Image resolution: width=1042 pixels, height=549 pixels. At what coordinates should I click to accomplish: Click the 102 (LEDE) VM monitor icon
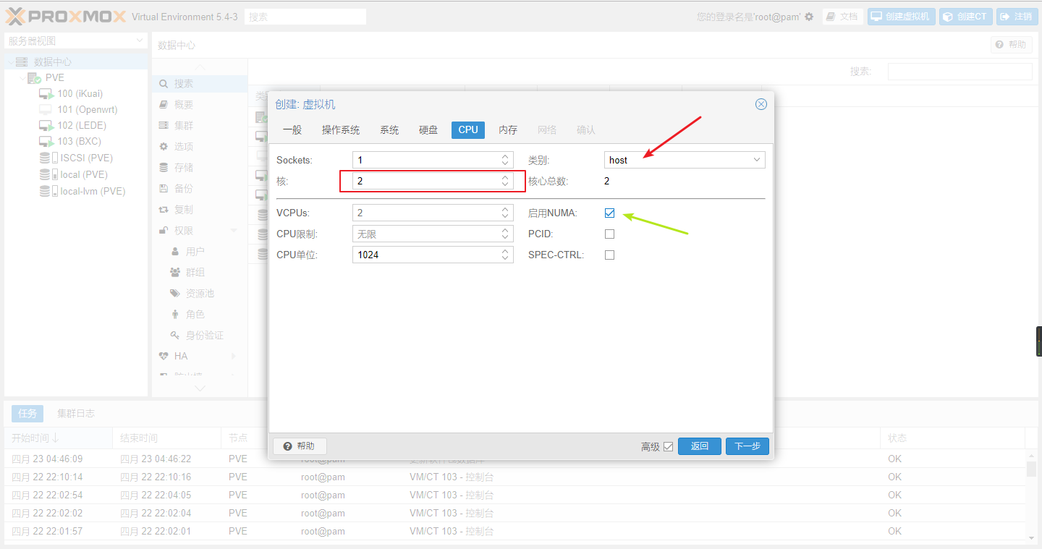tap(46, 126)
